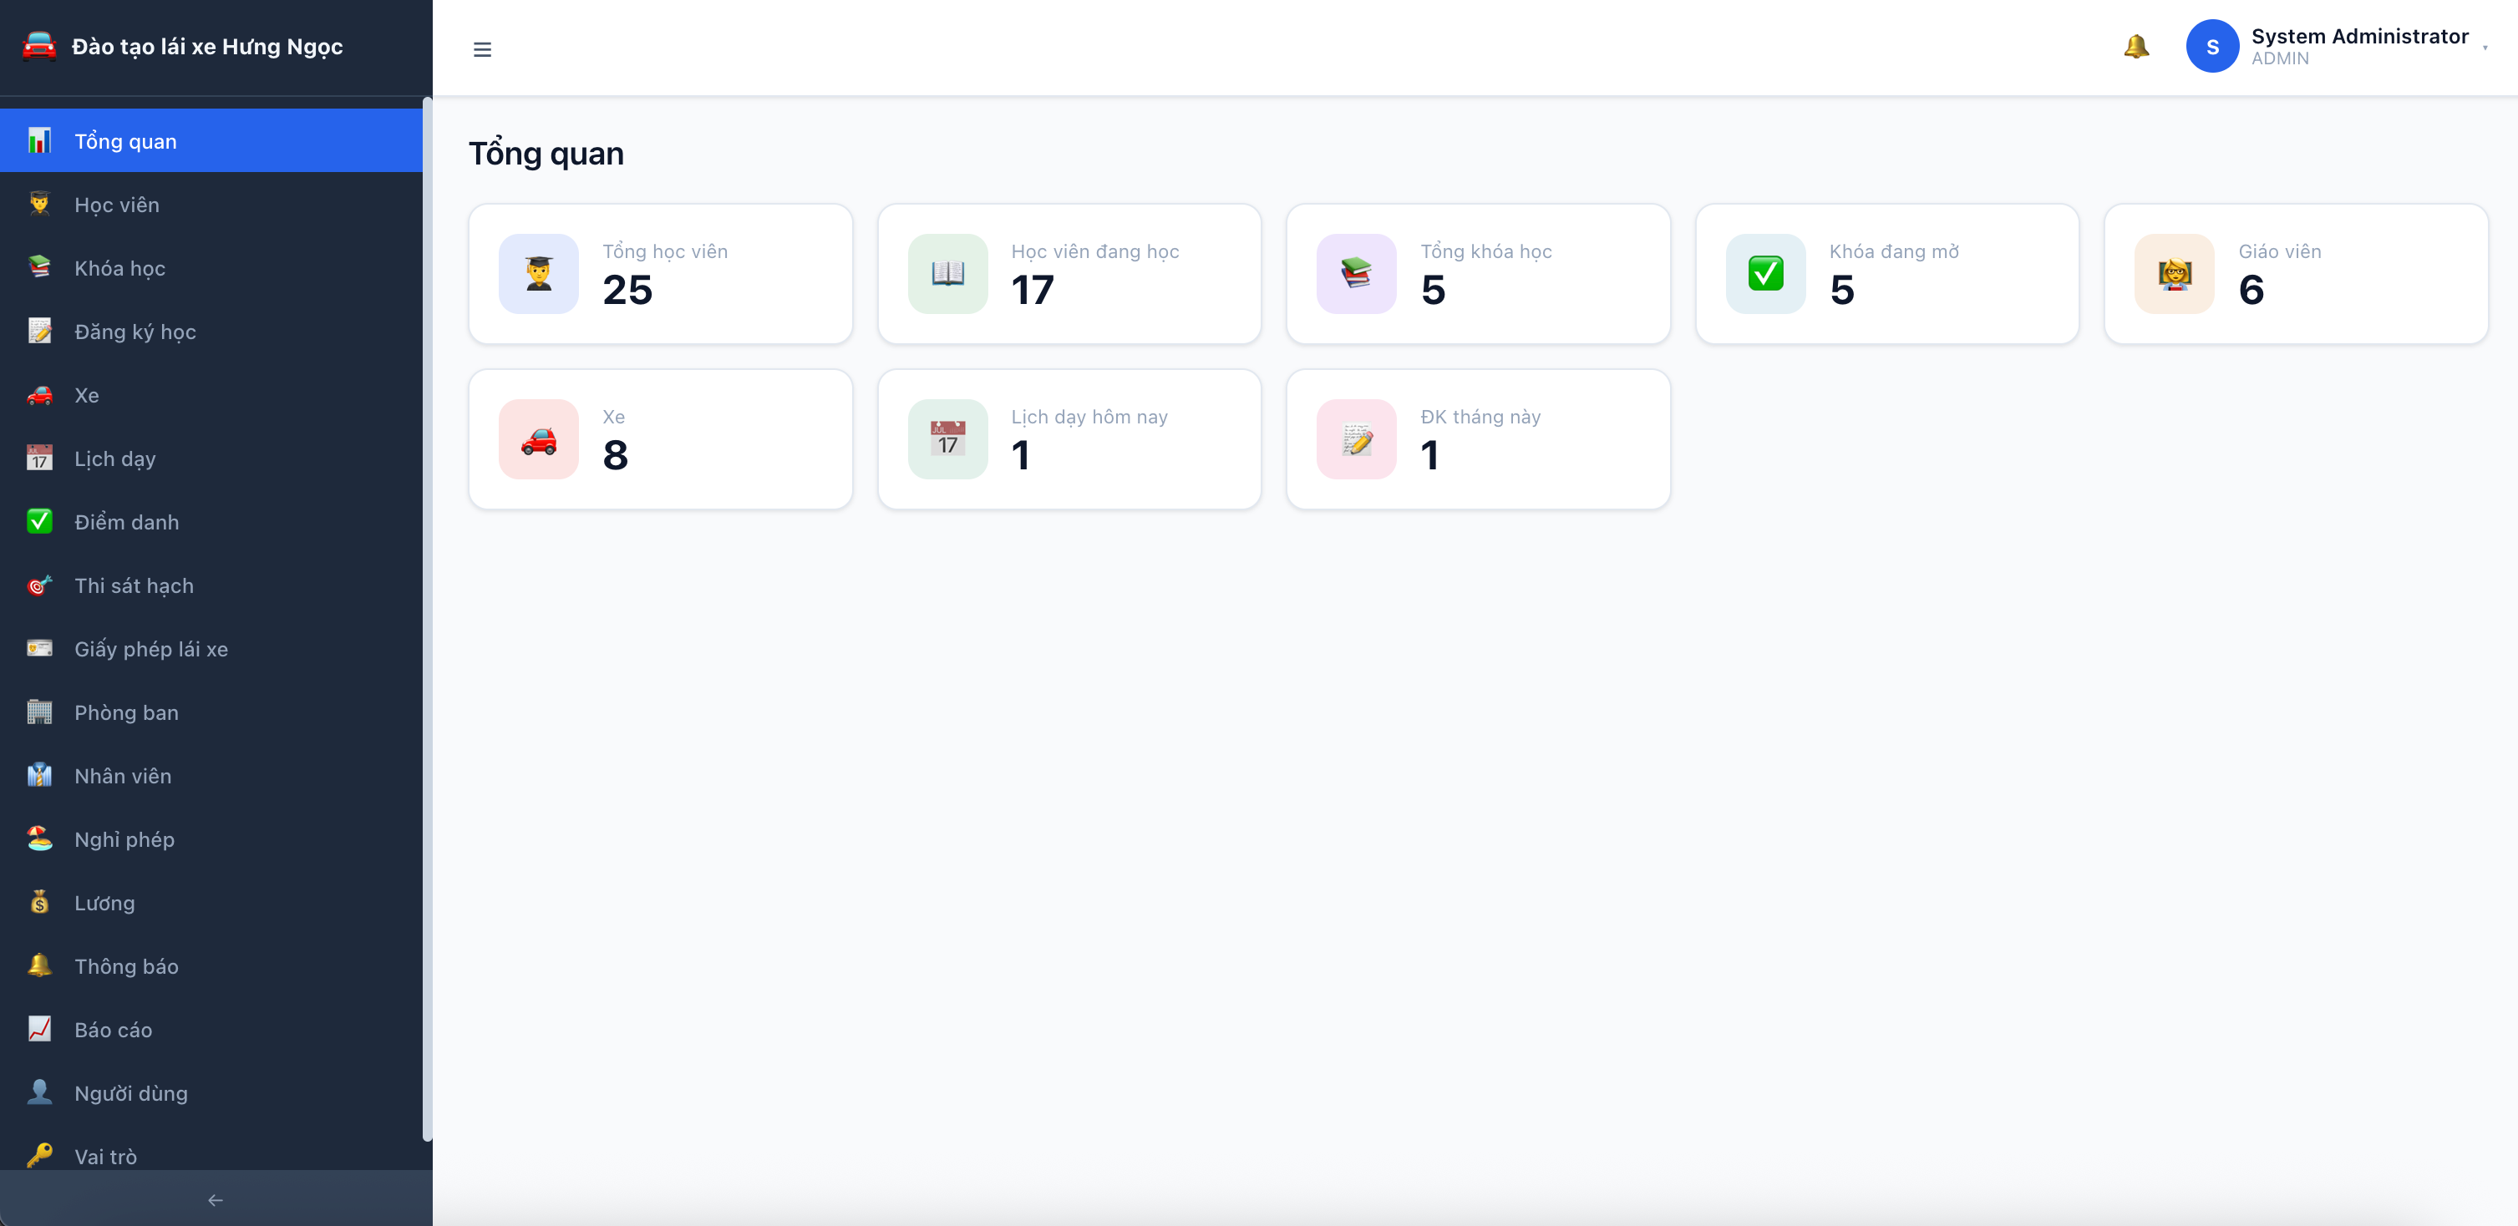The height and width of the screenshot is (1226, 2518).
Task: Open the notification bell in header
Action: click(x=2136, y=46)
